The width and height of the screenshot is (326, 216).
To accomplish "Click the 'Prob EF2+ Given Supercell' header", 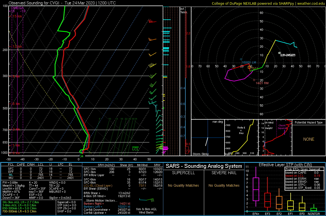I will click(x=303, y=169).
